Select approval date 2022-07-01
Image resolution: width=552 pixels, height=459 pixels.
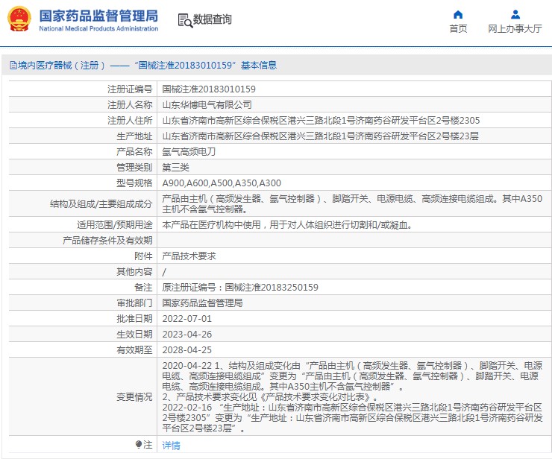pyautogui.click(x=187, y=319)
